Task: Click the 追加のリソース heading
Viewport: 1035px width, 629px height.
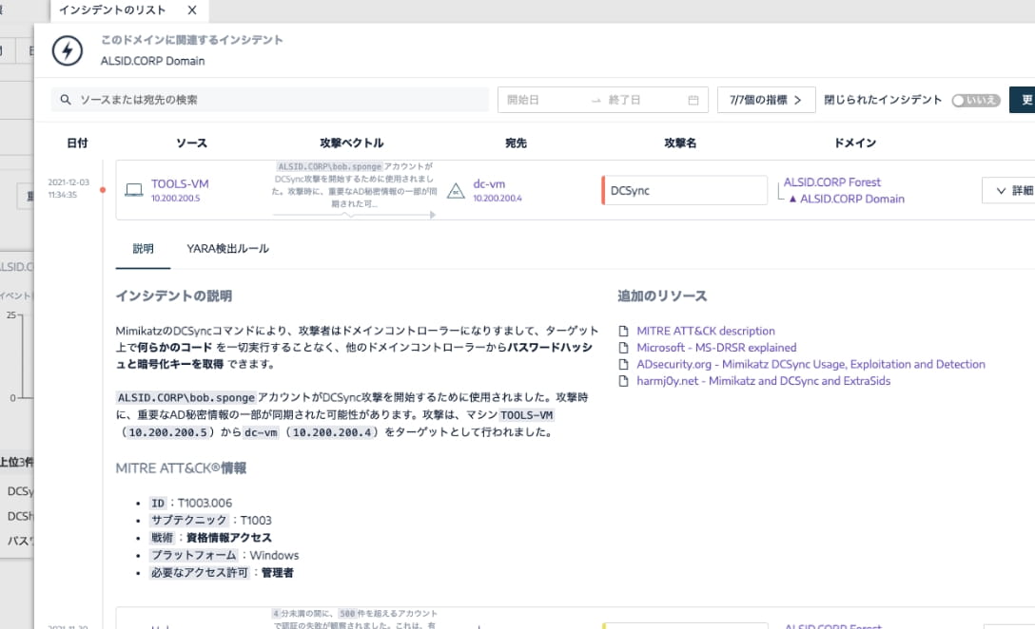Action: click(662, 296)
